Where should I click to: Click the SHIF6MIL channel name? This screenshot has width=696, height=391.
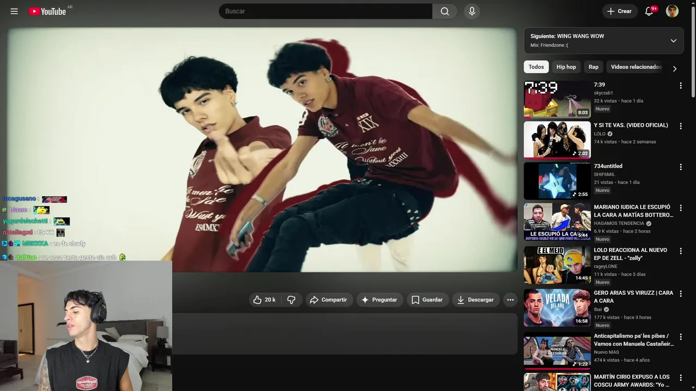604,174
